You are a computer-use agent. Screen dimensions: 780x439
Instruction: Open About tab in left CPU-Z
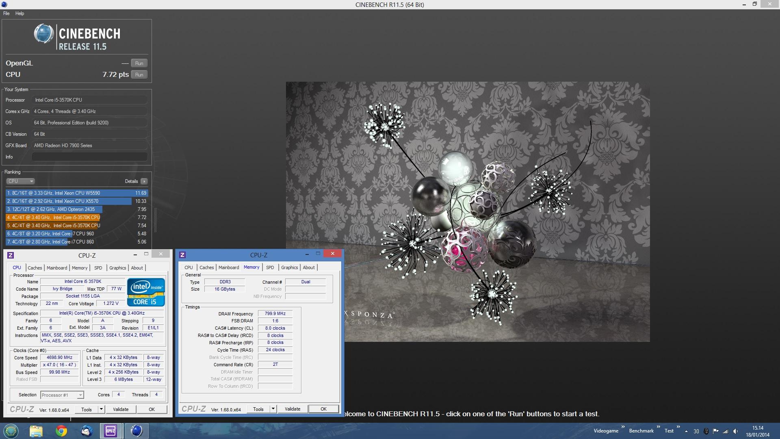coord(137,268)
